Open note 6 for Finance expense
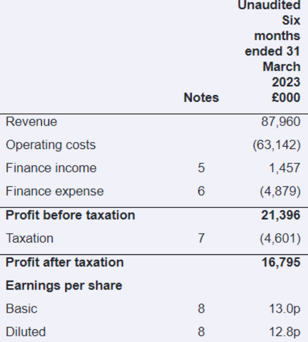Screen dimensions: 308x342 point(201,191)
